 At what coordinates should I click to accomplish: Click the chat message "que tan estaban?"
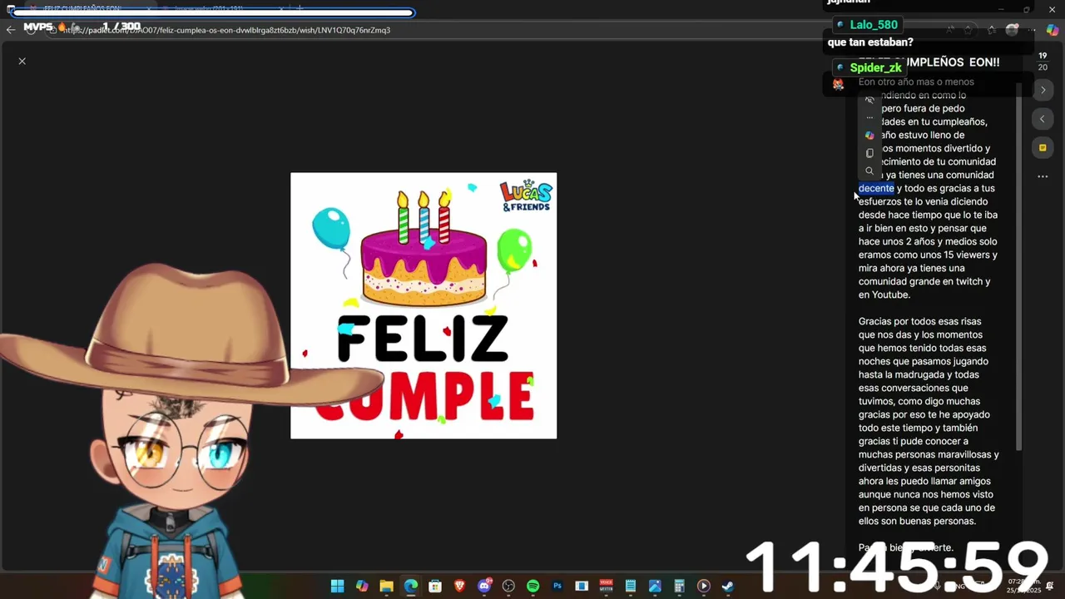pyautogui.click(x=870, y=42)
